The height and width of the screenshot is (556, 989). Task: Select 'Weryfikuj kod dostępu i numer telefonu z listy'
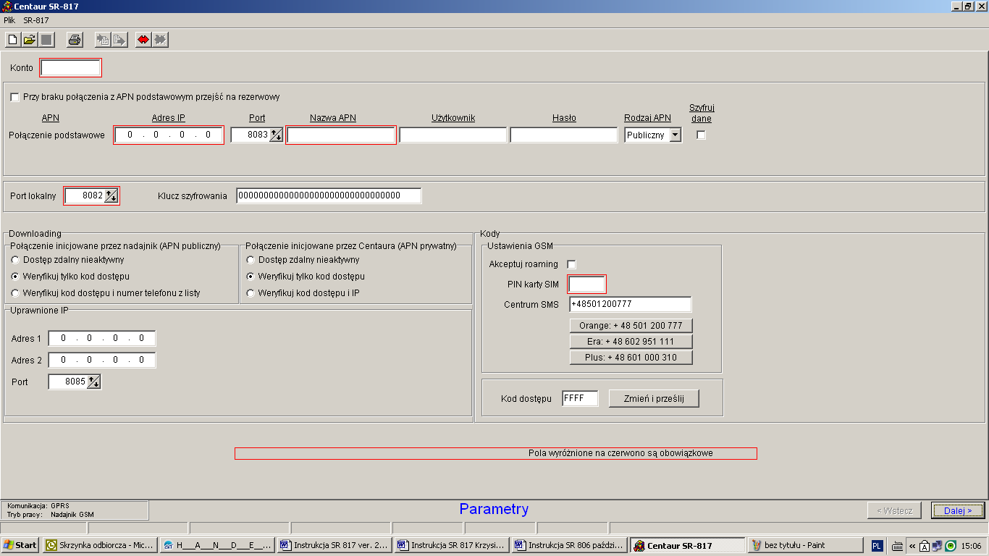[x=16, y=293]
